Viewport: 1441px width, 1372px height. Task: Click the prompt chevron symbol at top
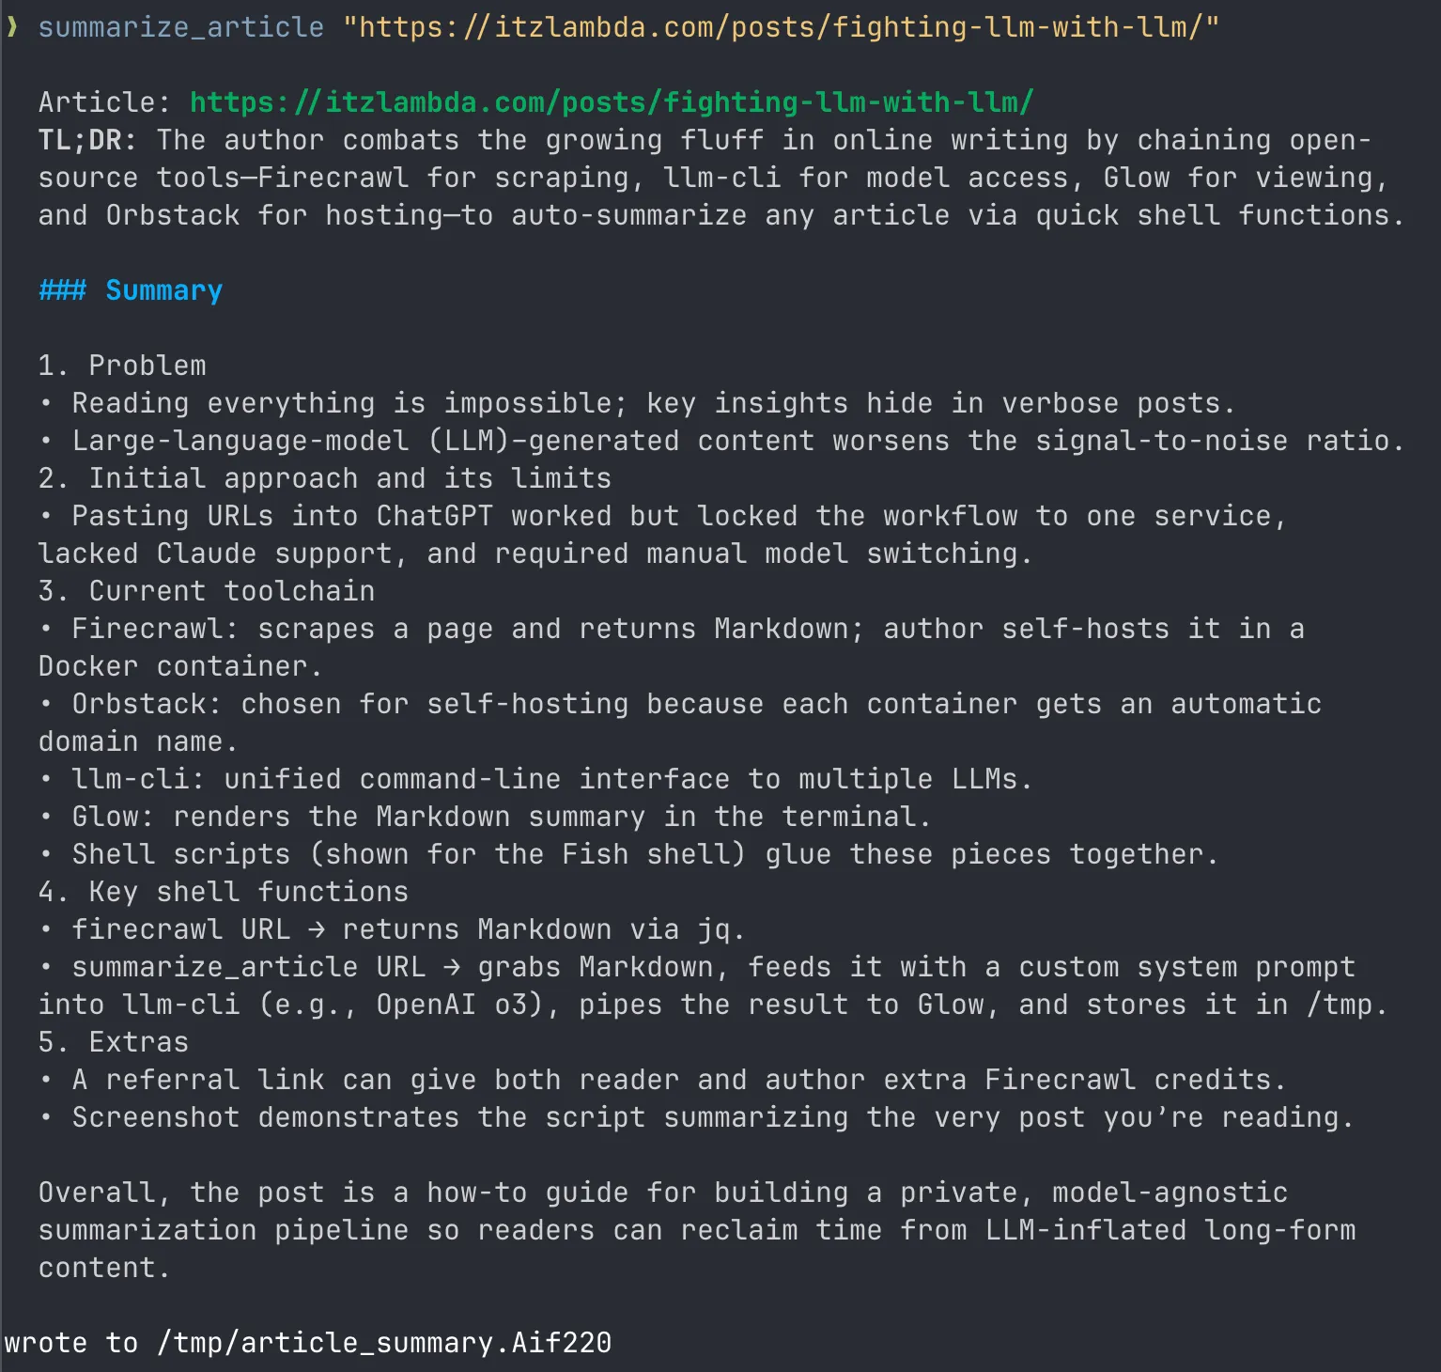tap(12, 27)
